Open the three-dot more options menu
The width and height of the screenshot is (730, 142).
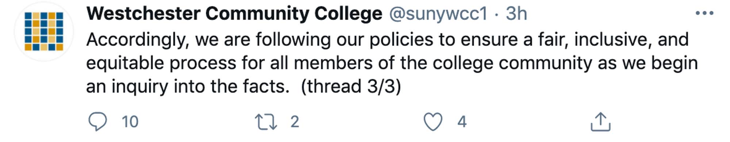click(704, 13)
